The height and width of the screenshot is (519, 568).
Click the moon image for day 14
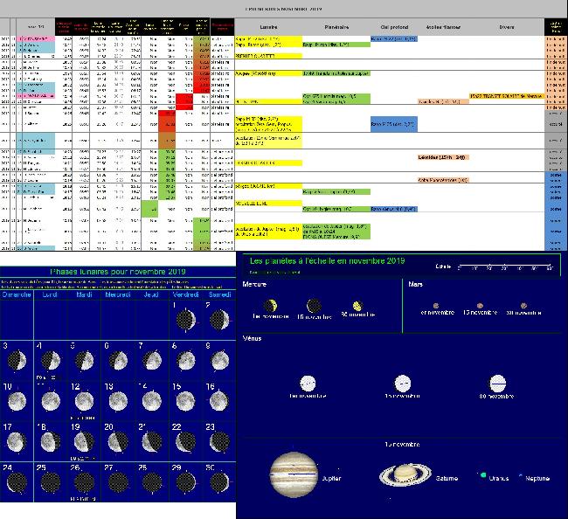[152, 401]
